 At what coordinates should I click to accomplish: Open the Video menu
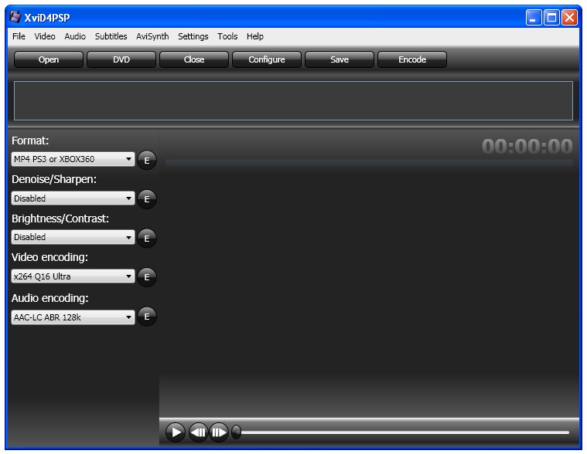pos(45,36)
